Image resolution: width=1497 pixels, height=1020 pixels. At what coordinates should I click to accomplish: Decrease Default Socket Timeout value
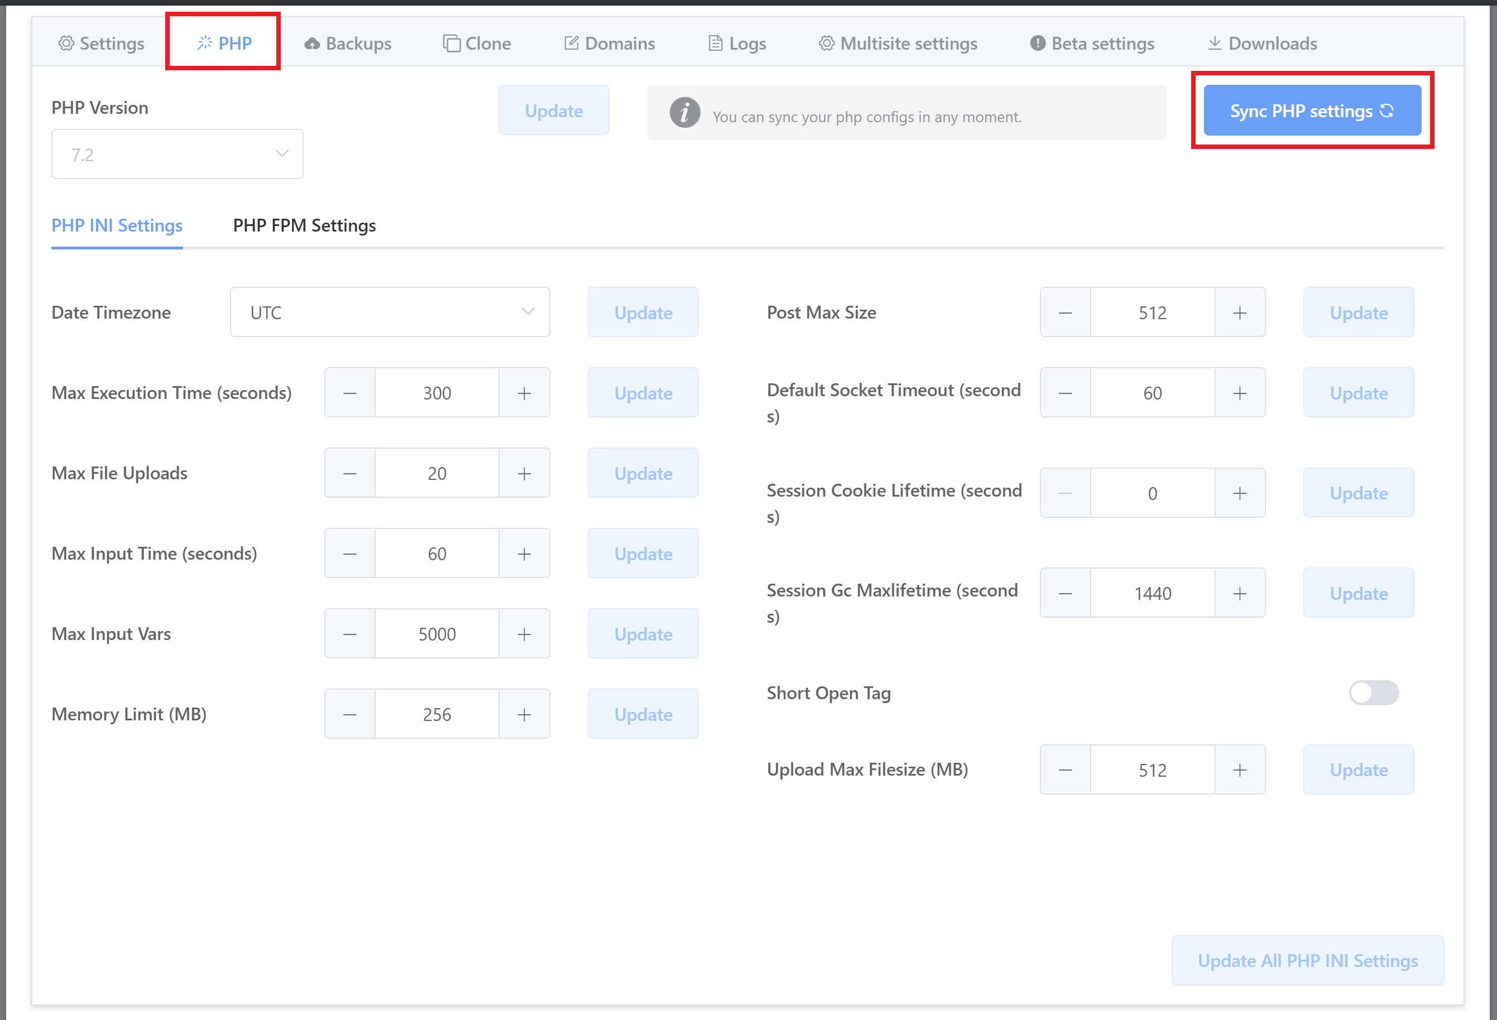(1066, 393)
